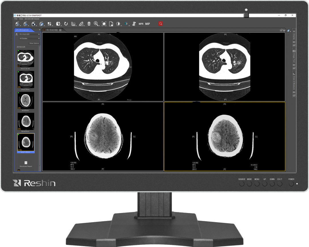Close the open patient viewer tab
This screenshot has height=247, width=309.
tap(60, 30)
